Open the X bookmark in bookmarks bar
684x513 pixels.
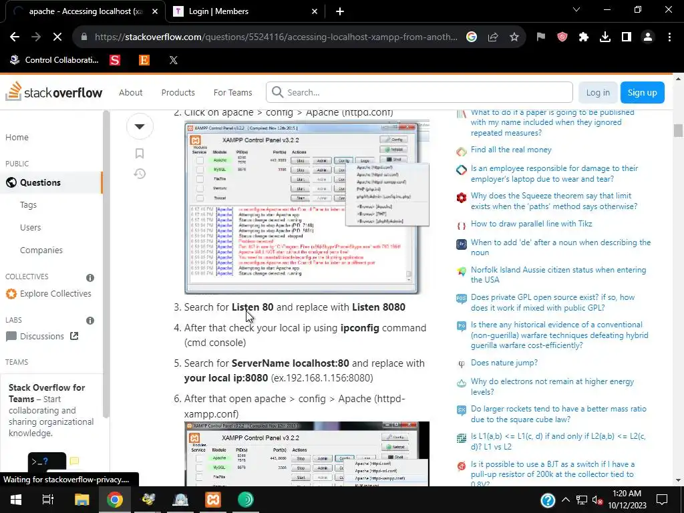coord(173,60)
